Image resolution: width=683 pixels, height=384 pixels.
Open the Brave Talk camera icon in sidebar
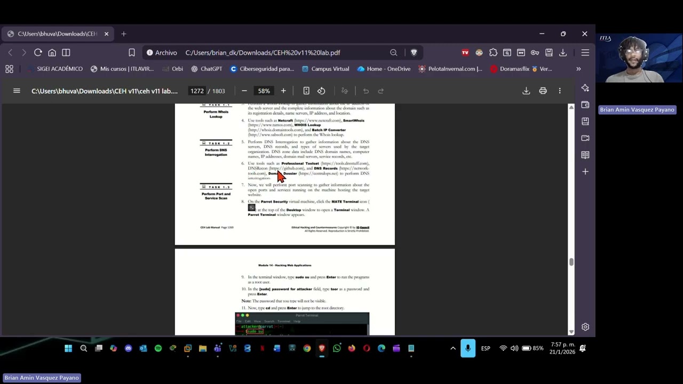click(585, 138)
